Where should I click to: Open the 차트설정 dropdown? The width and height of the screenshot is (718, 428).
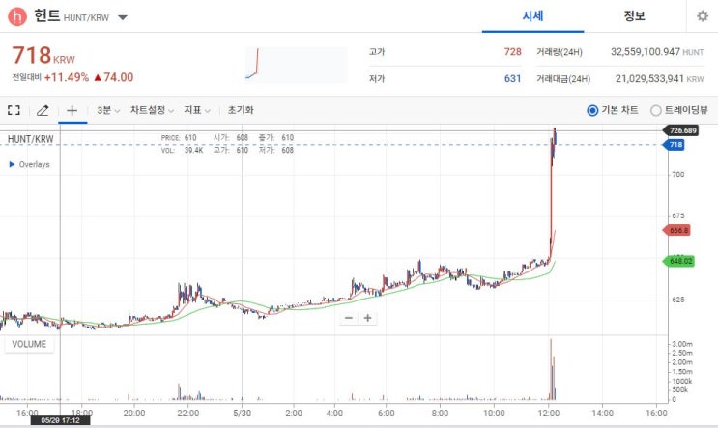click(152, 110)
